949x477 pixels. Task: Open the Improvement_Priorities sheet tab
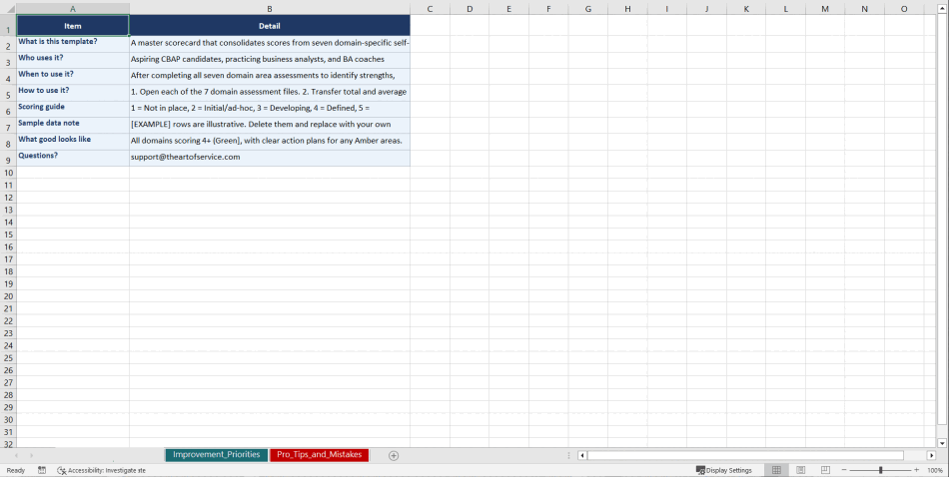[x=216, y=455]
